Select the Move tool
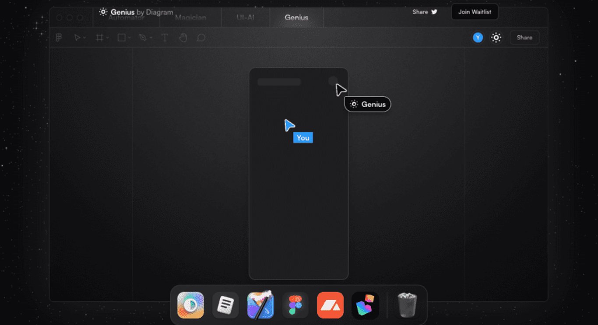 77,38
